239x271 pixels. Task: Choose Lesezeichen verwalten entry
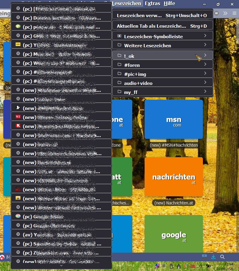coord(162,15)
